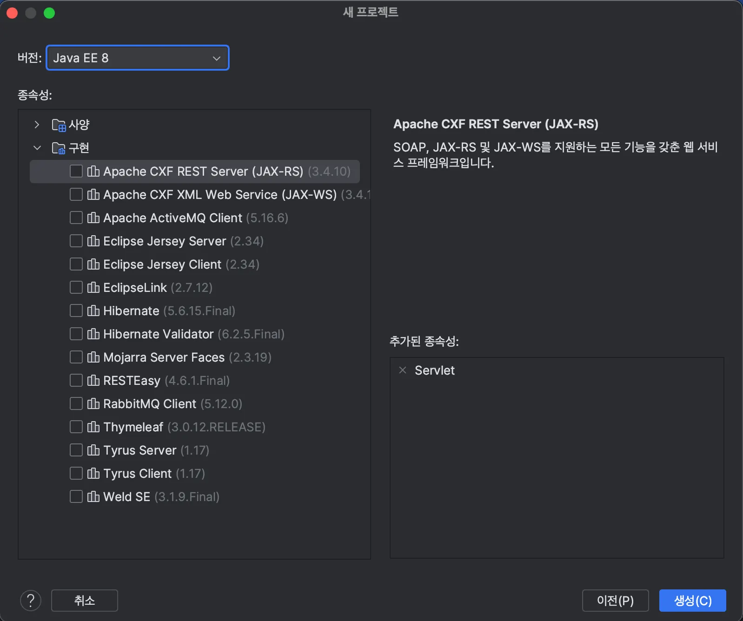Select the Apache CXF REST Server (JAX-RS) label

click(203, 172)
